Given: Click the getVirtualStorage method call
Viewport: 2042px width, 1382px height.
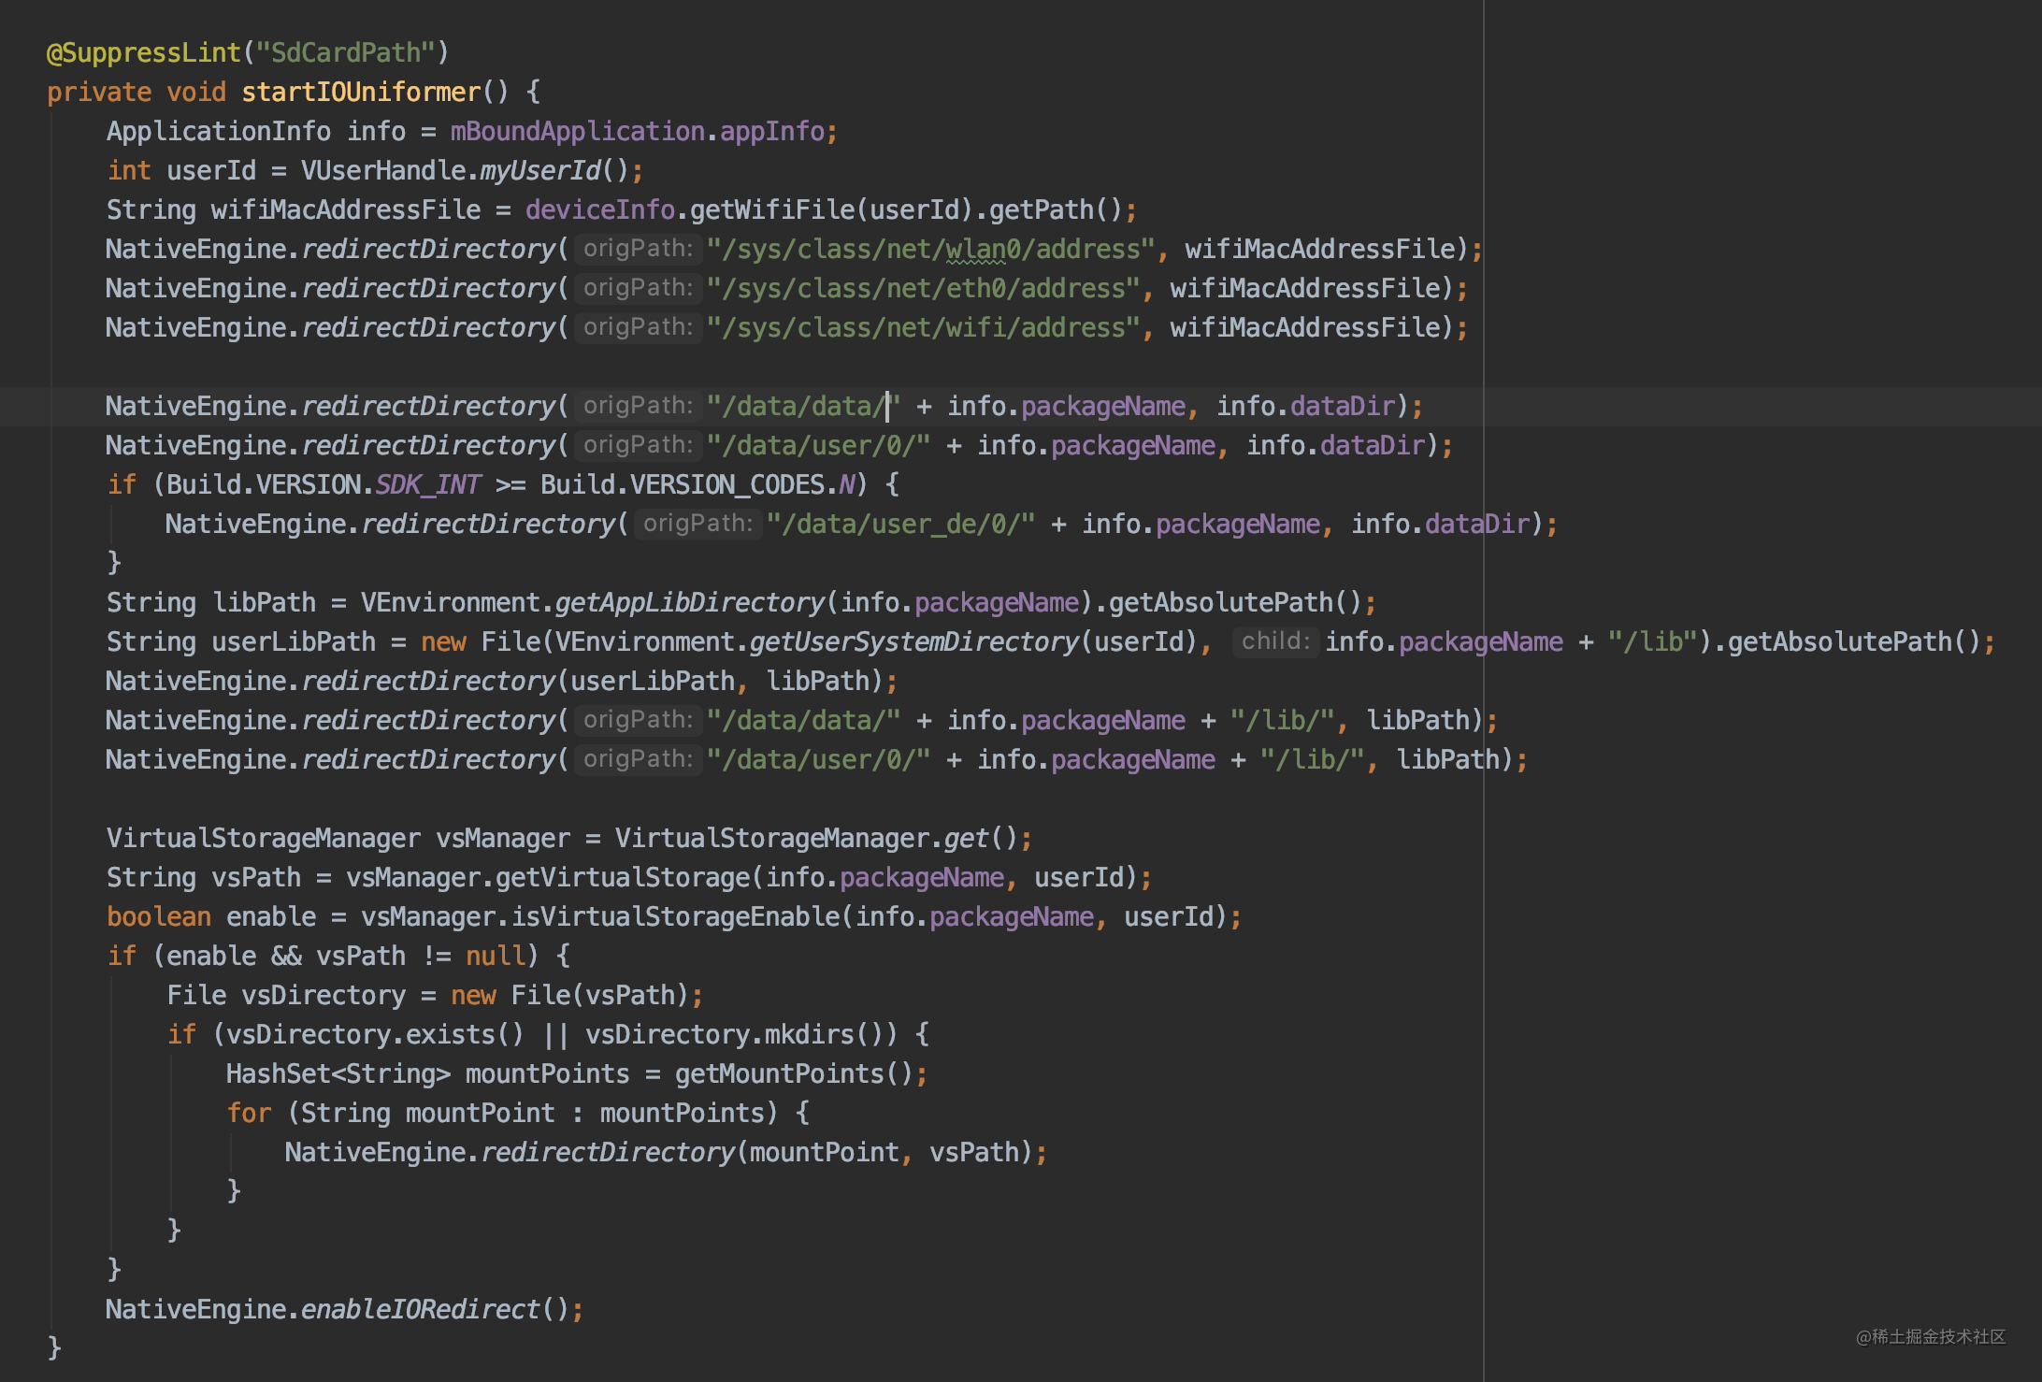Looking at the screenshot, I should click(x=623, y=877).
